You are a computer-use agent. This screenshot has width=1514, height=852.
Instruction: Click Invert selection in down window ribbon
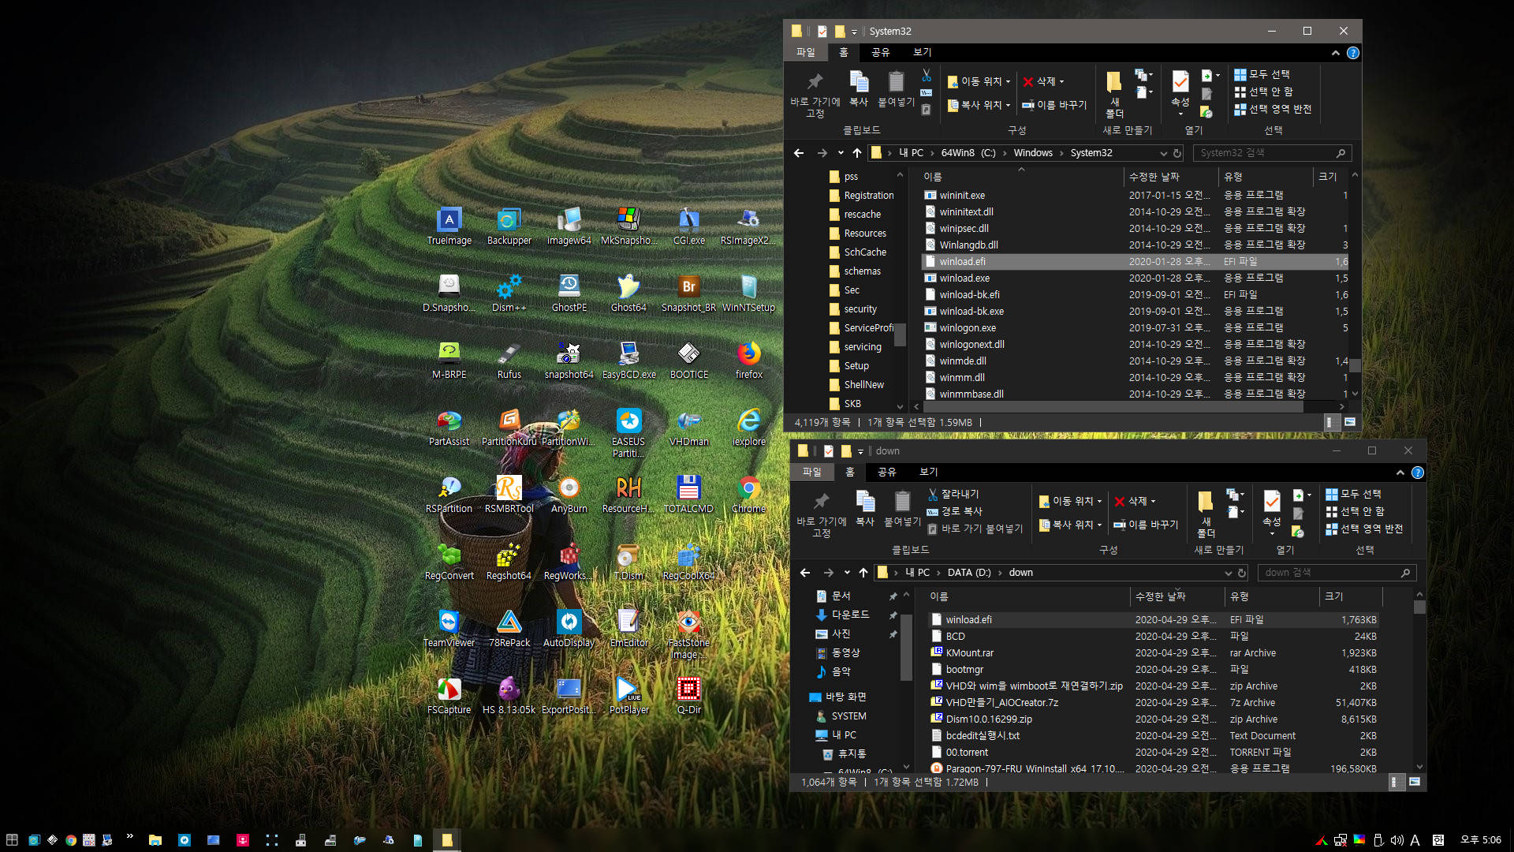coord(1364,529)
